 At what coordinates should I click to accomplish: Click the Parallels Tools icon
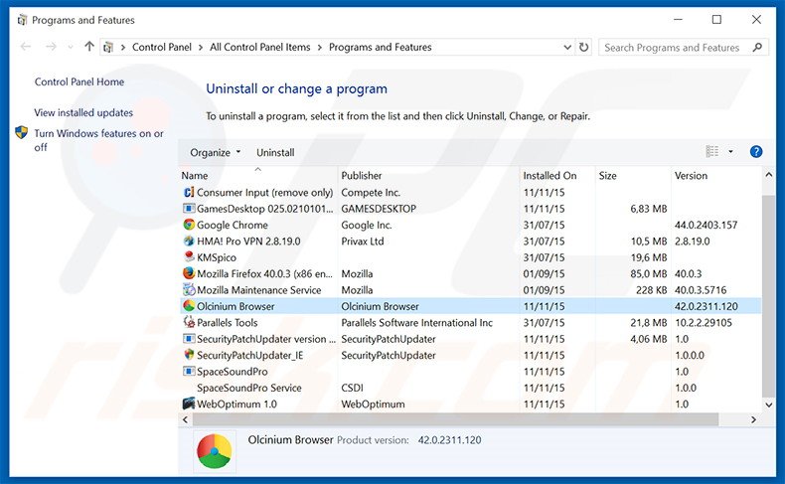[x=189, y=322]
